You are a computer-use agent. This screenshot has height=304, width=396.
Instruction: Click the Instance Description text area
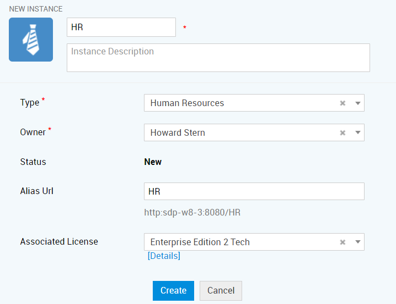(218, 58)
